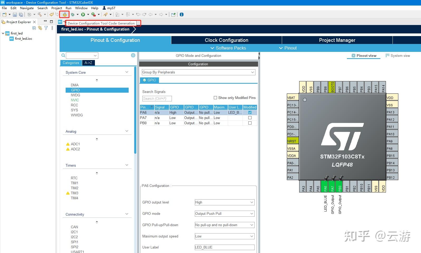Click the blue information icon in toolbar
This screenshot has height=253, width=421.
coord(182,14)
